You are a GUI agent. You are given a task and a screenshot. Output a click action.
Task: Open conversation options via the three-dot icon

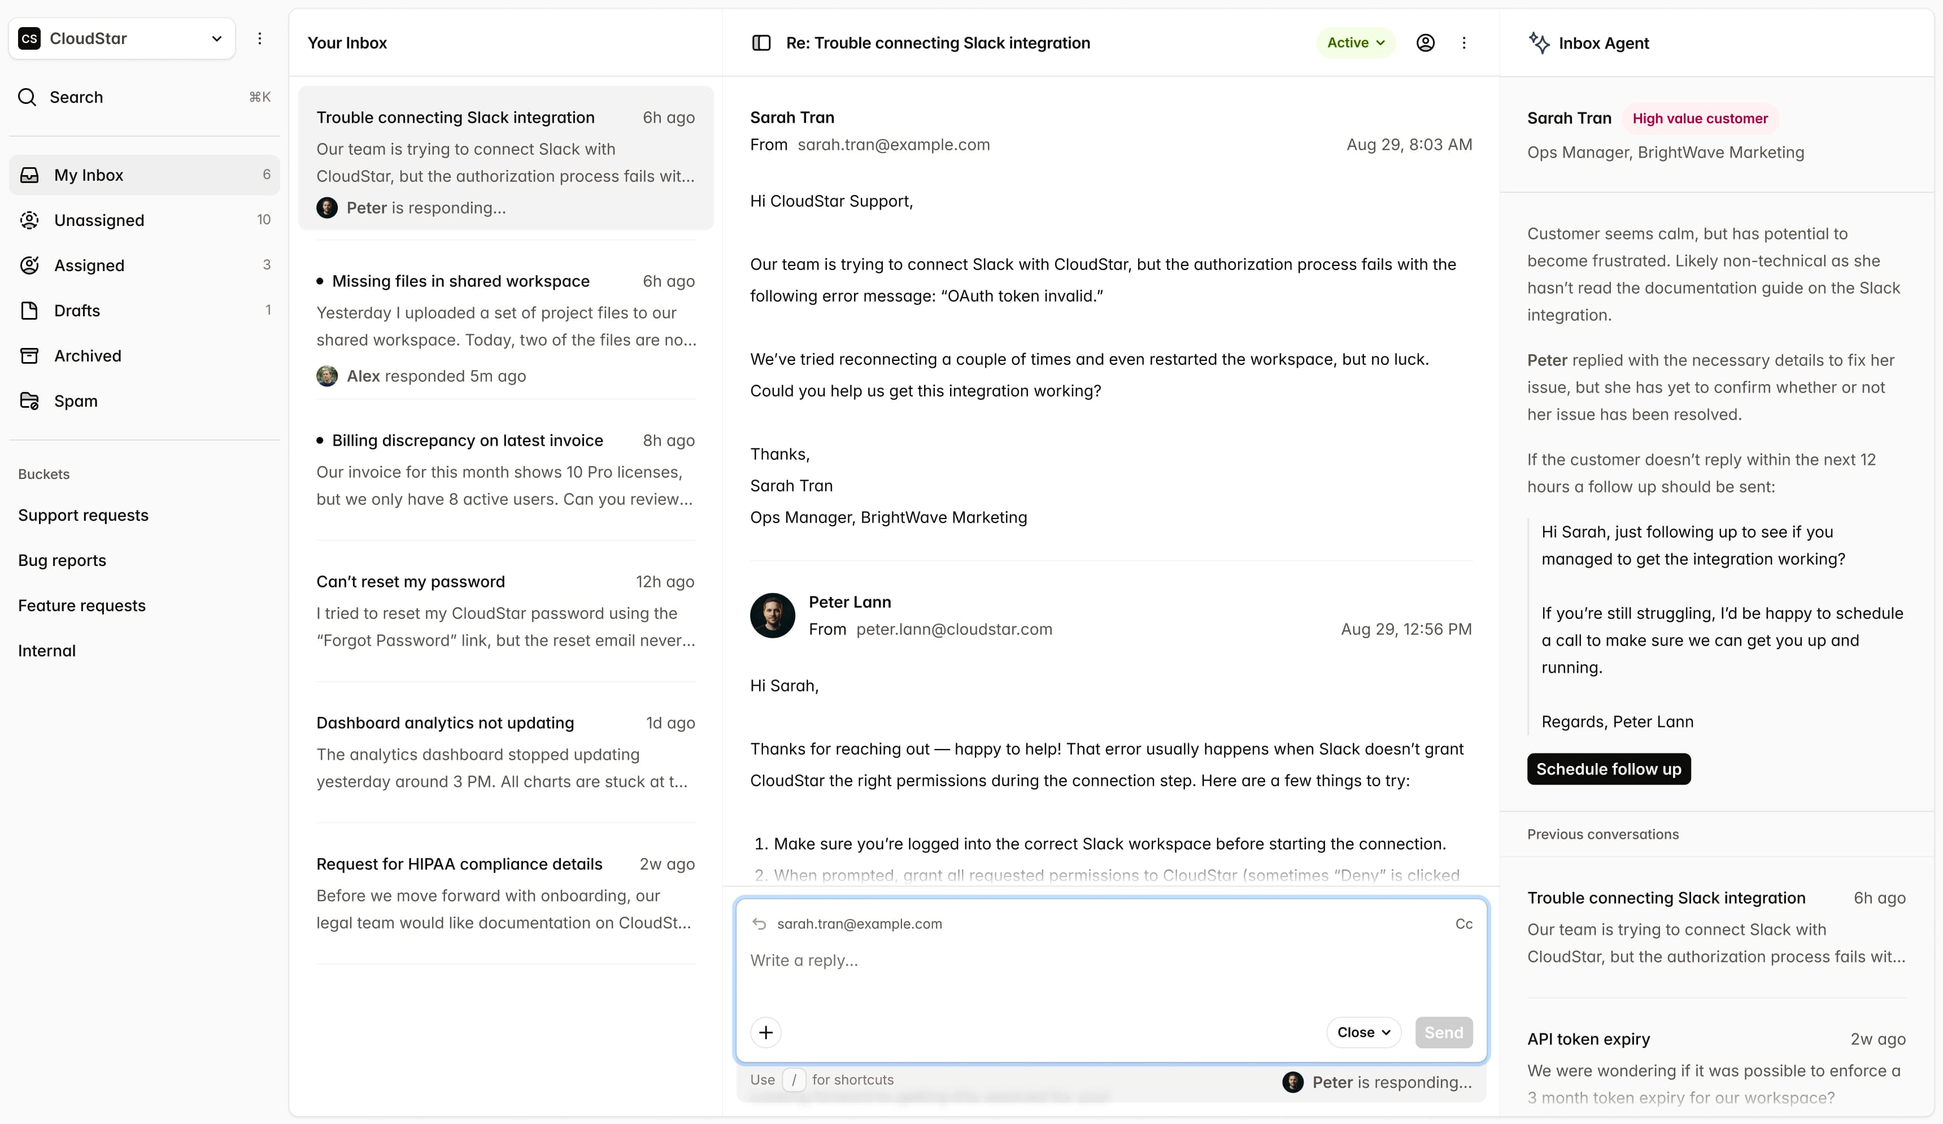click(1464, 43)
